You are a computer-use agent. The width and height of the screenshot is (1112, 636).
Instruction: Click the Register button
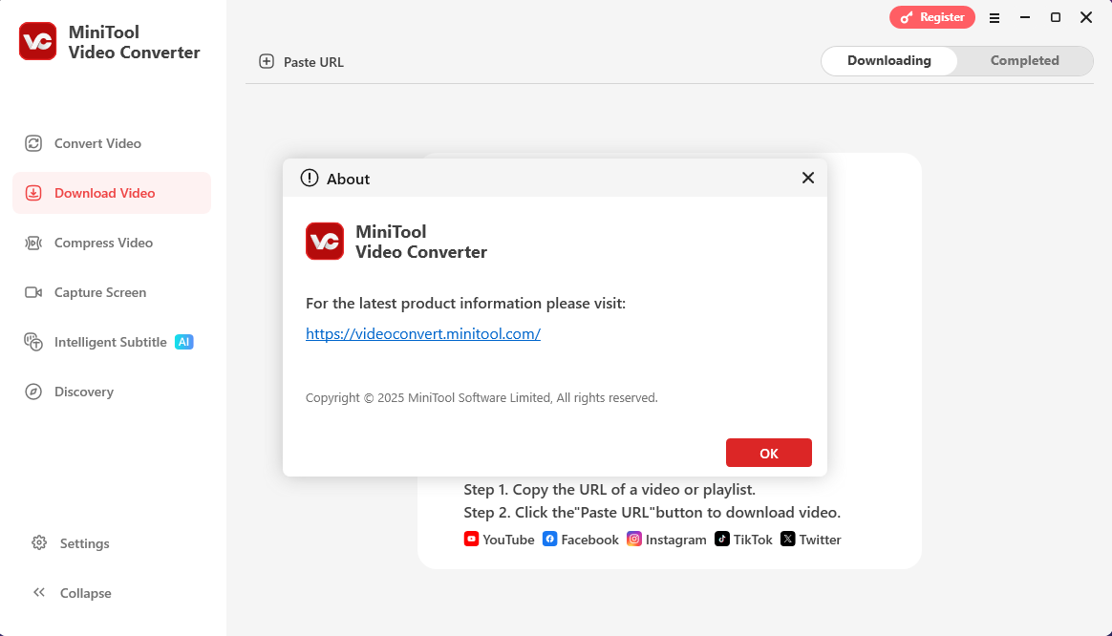pos(932,17)
